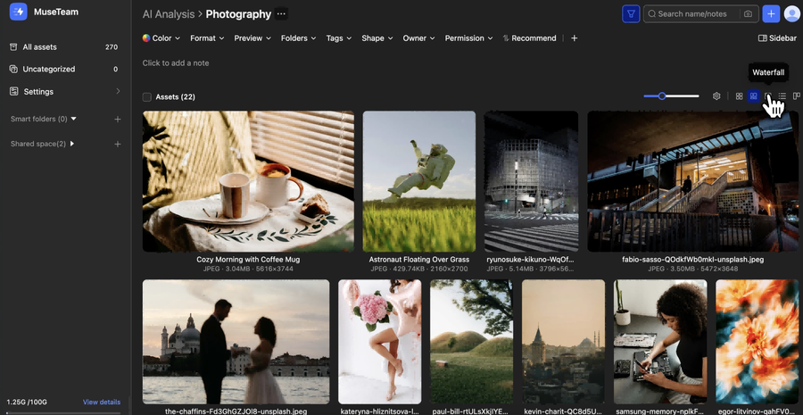Image resolution: width=803 pixels, height=415 pixels.
Task: Go to AI Analysis breadcrumb
Action: tap(169, 14)
